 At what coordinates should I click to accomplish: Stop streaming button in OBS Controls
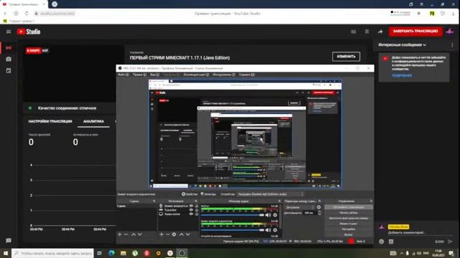[349, 207]
